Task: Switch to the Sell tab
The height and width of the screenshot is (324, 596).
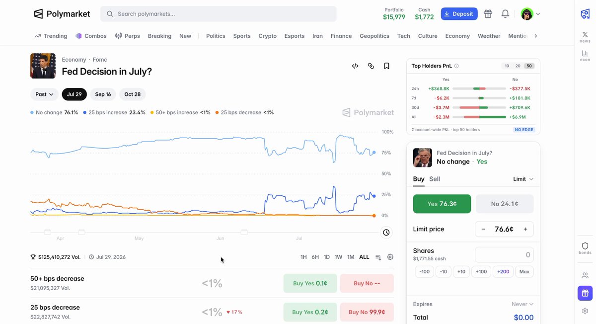Action: (435, 179)
